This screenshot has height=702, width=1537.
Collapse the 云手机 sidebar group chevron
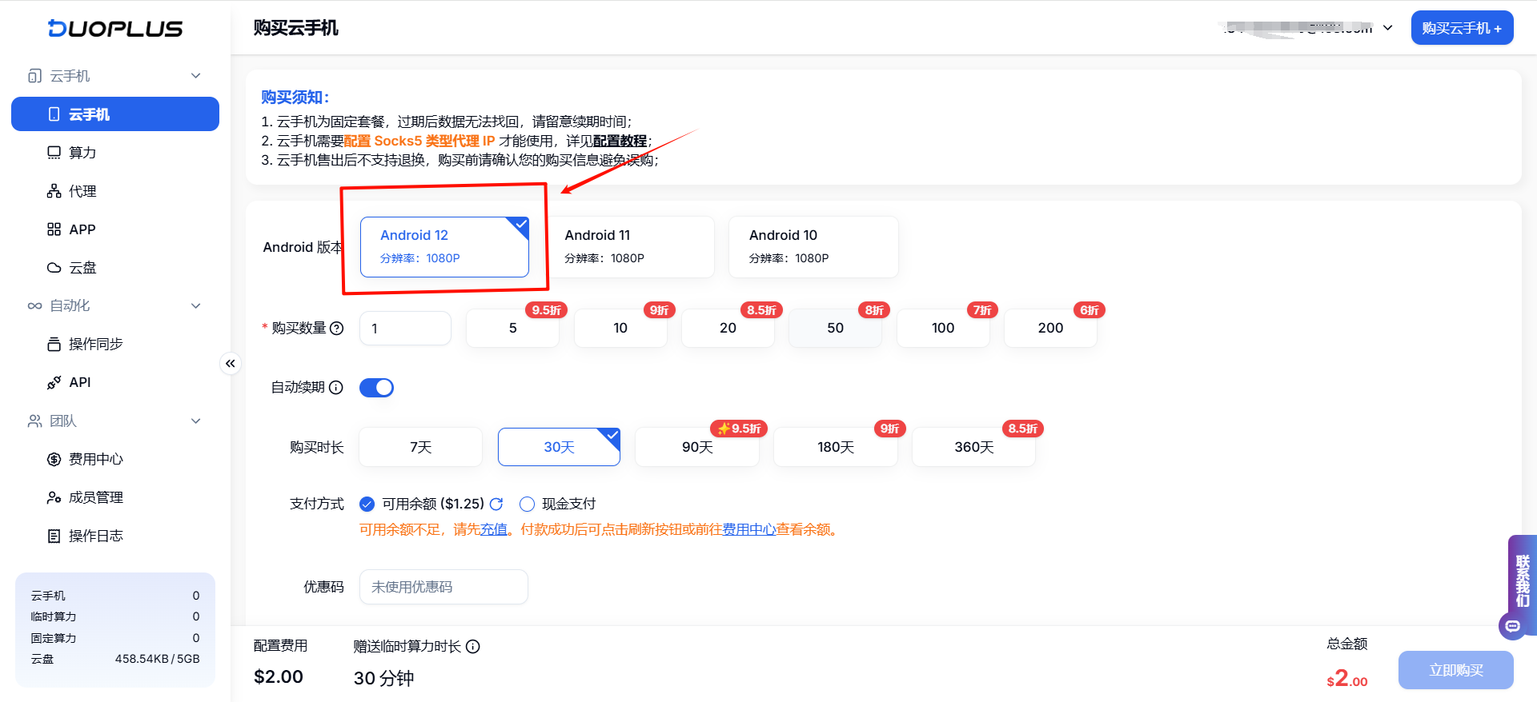(196, 76)
